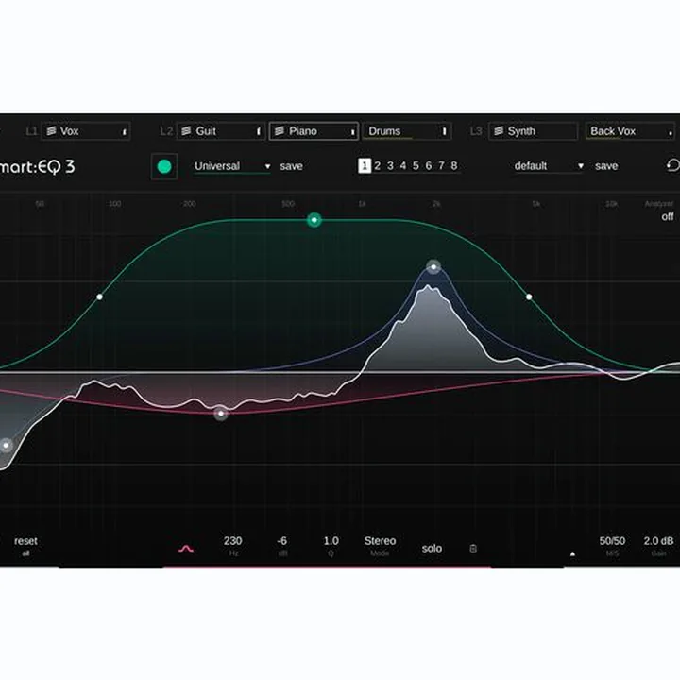The height and width of the screenshot is (680, 680).
Task: Open the Universal profile dropdown
Action: (x=232, y=166)
